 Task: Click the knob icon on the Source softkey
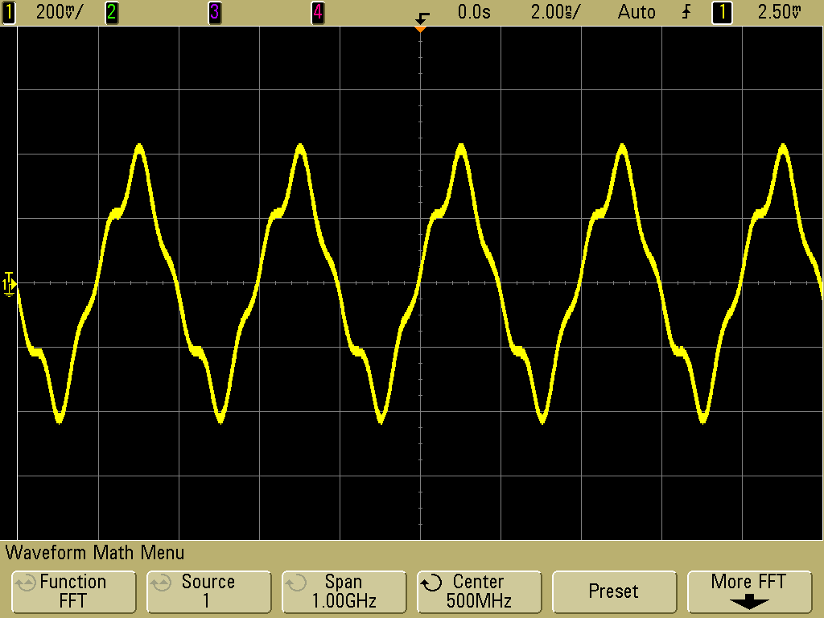162,583
